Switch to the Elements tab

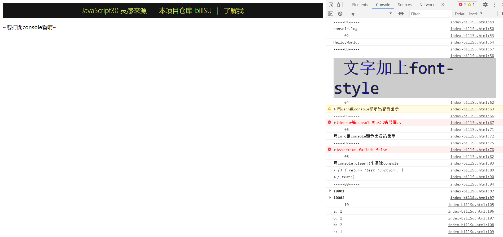(360, 5)
